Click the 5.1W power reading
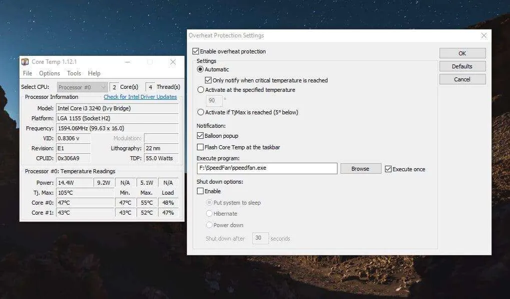The image size is (510, 299). [146, 183]
